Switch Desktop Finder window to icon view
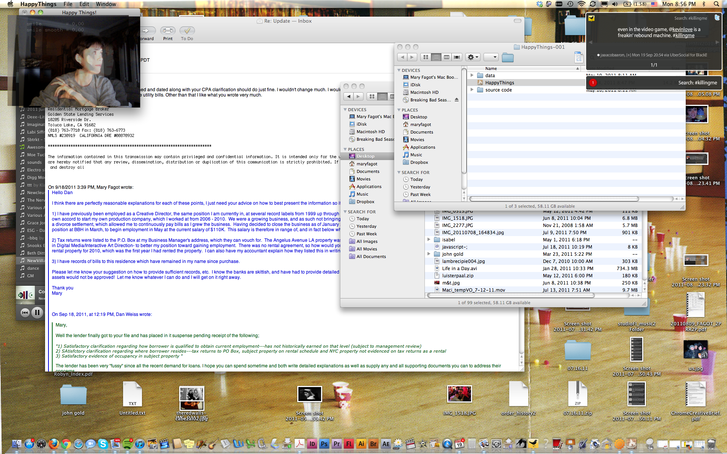Image resolution: width=727 pixels, height=454 pixels. [x=372, y=96]
